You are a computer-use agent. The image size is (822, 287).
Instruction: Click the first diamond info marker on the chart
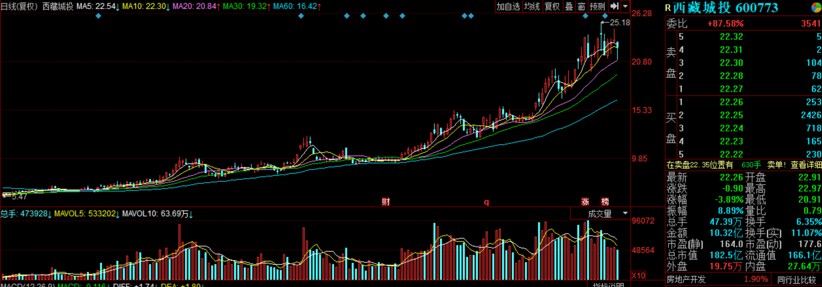pos(99,16)
